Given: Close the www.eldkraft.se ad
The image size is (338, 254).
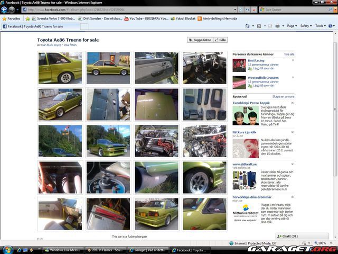Looking at the screenshot, I should (x=293, y=164).
